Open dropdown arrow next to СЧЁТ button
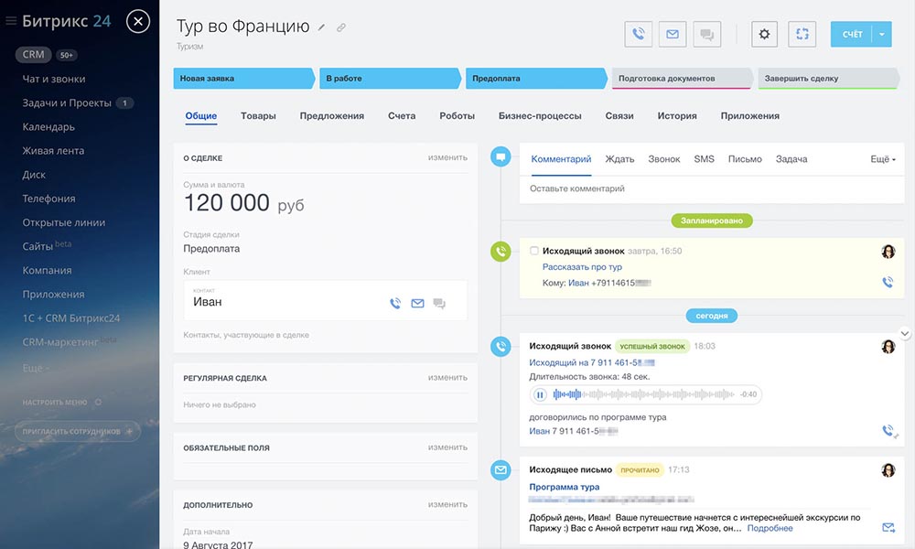Image resolution: width=915 pixels, height=549 pixels. pyautogui.click(x=882, y=35)
